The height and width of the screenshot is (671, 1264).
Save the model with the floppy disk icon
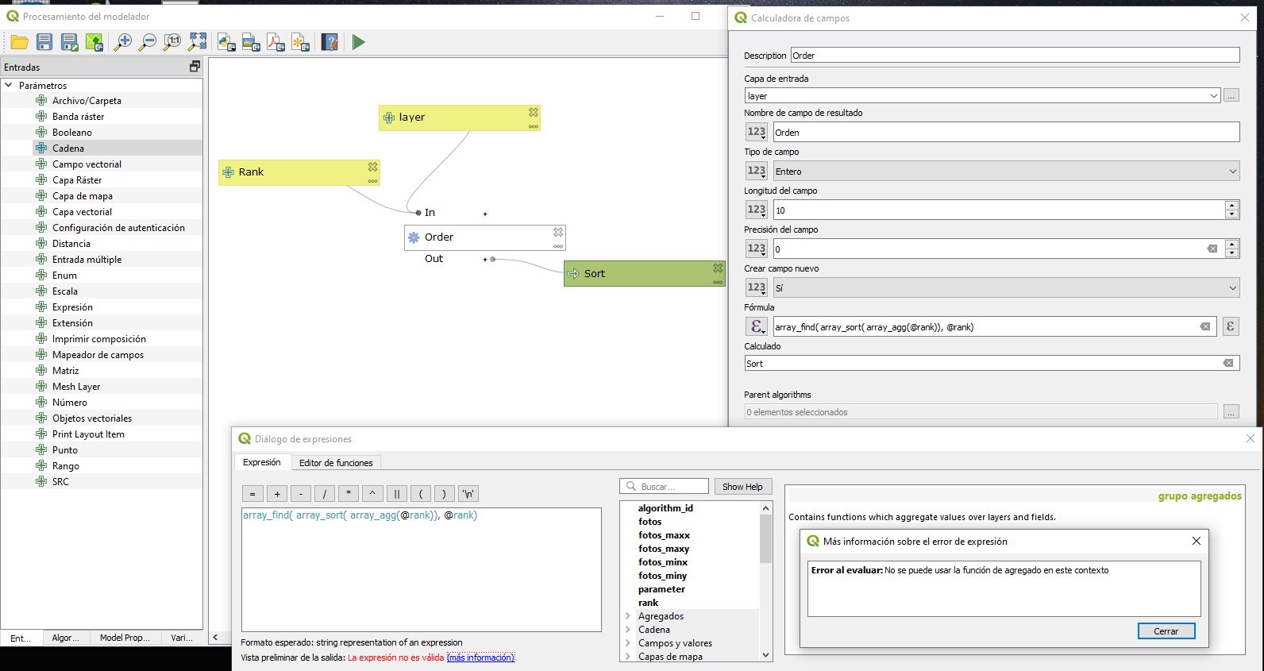pyautogui.click(x=44, y=42)
